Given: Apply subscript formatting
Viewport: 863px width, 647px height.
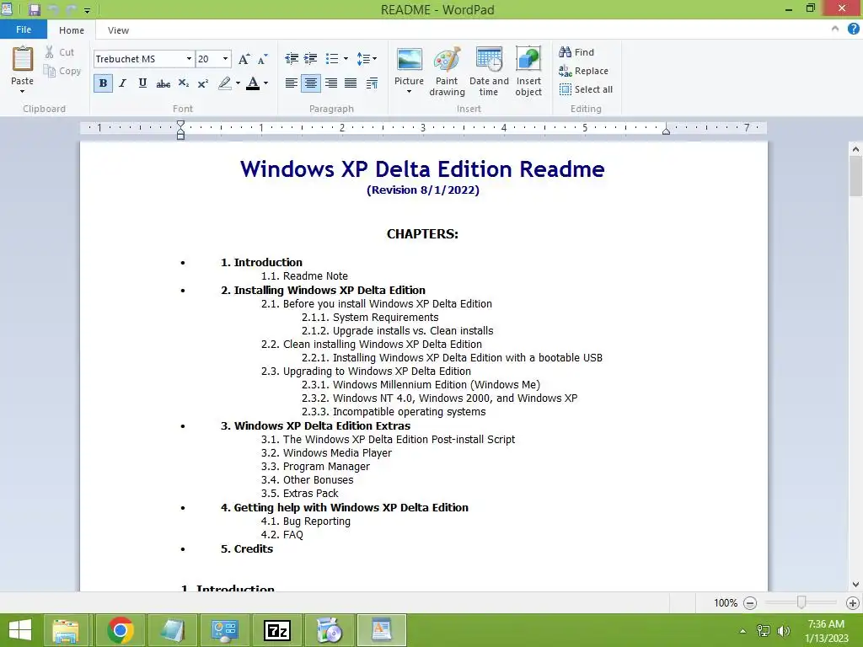Looking at the screenshot, I should [x=183, y=83].
